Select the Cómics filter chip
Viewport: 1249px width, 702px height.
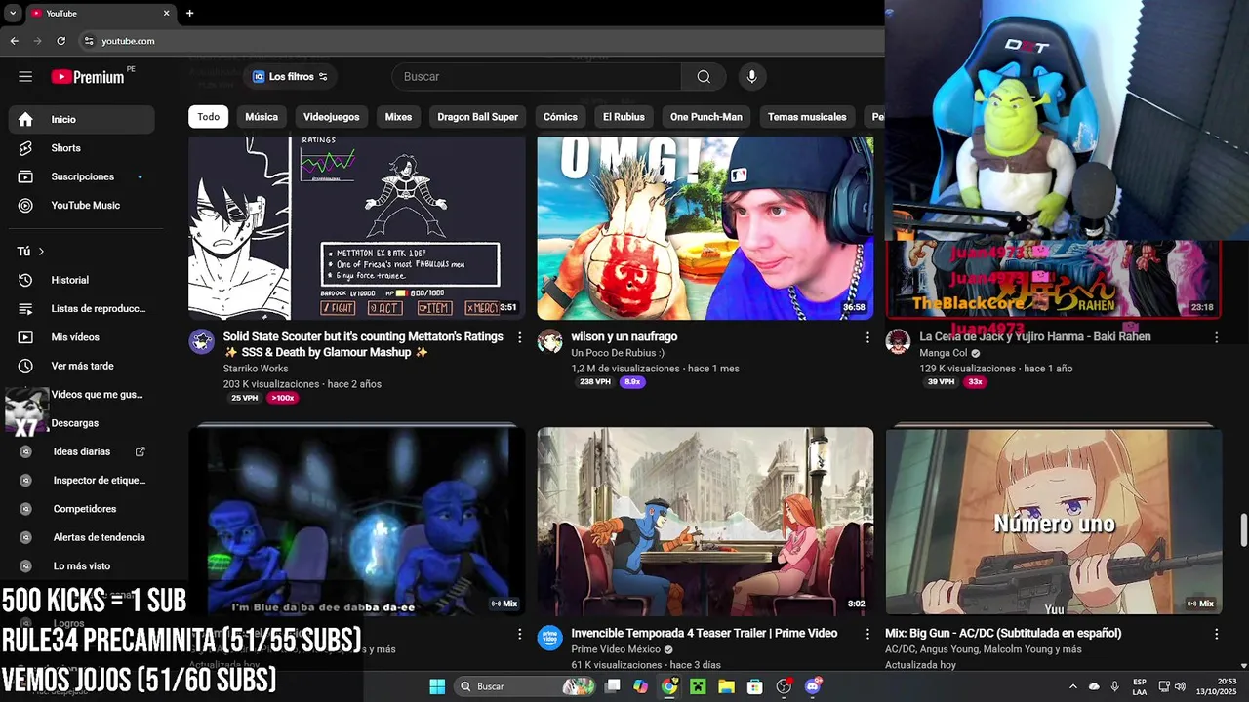point(560,117)
